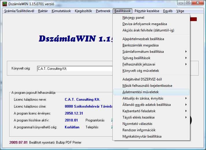Open Alapértelmezések beállítása

click(151, 39)
